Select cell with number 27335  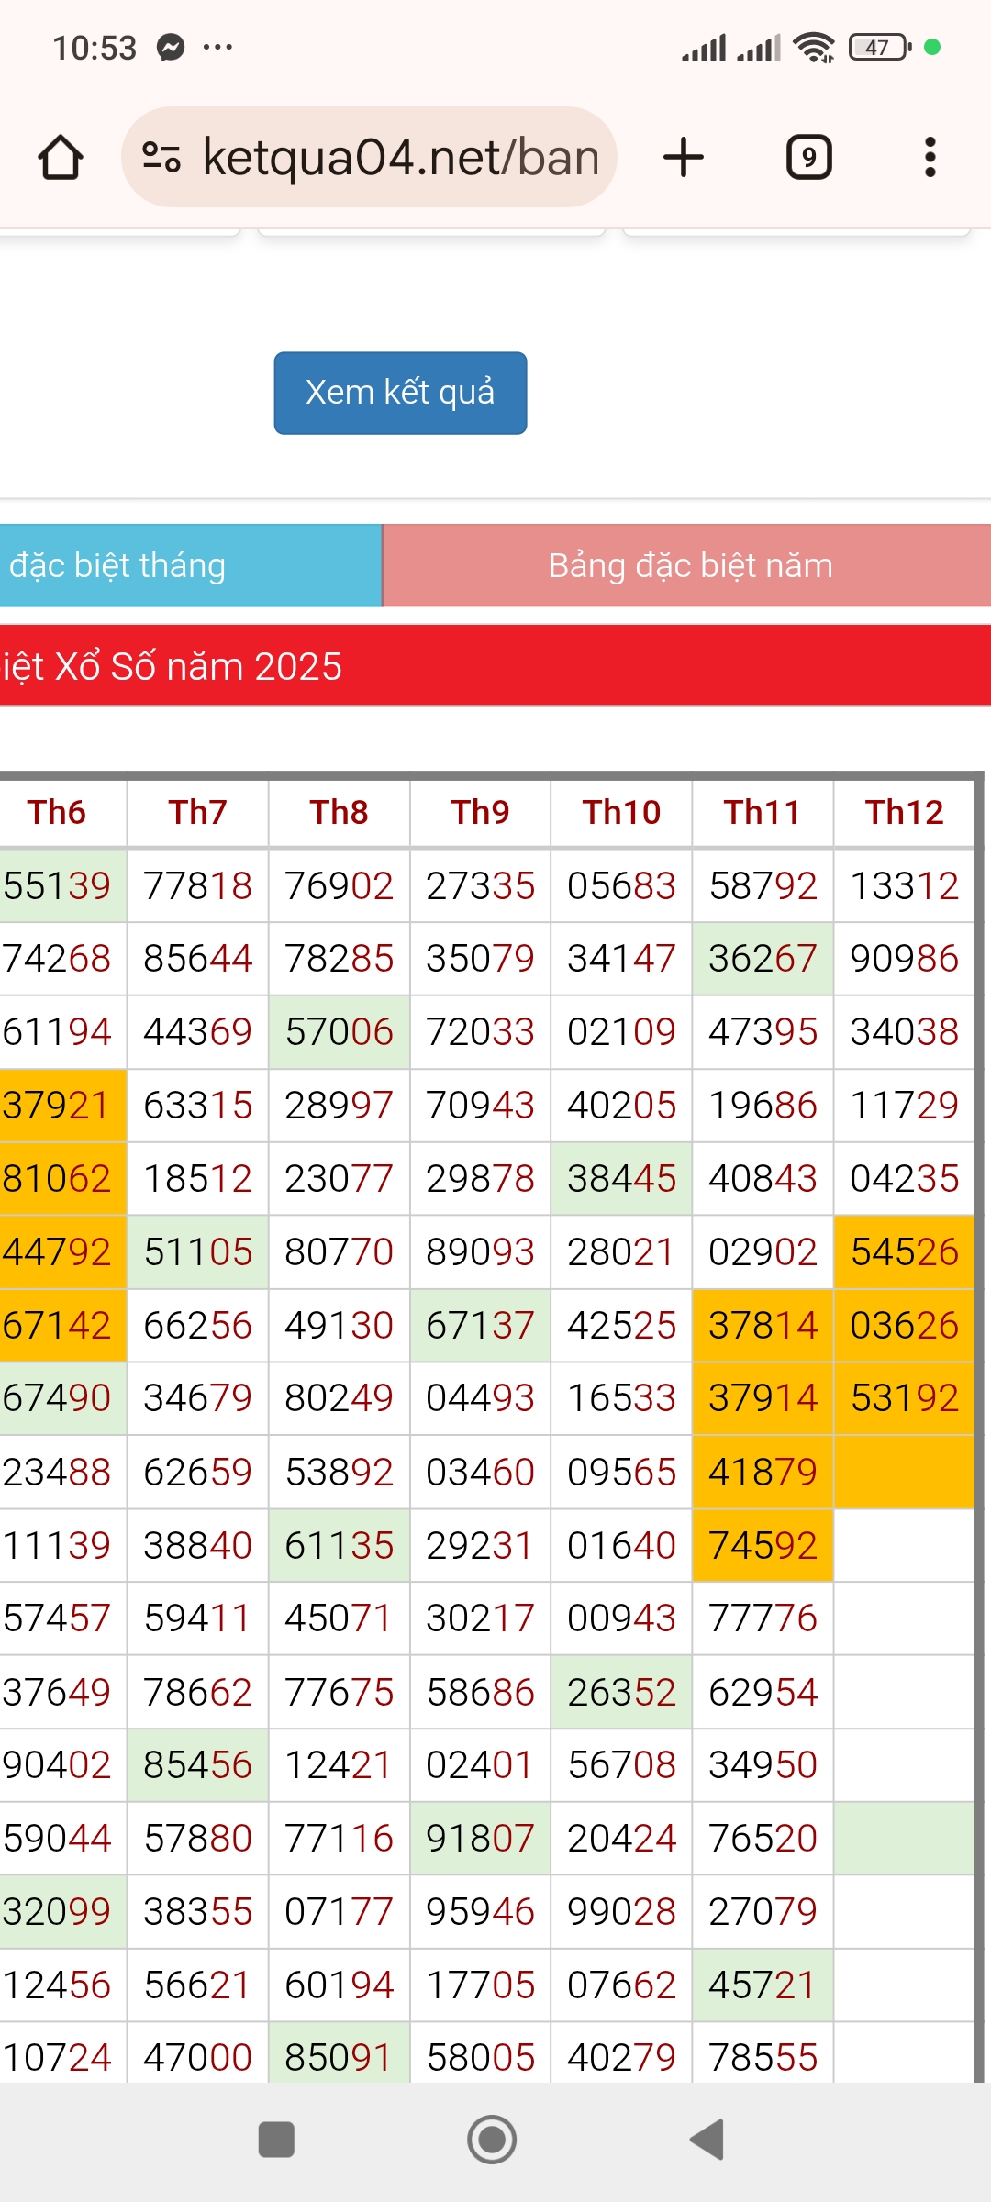[481, 885]
